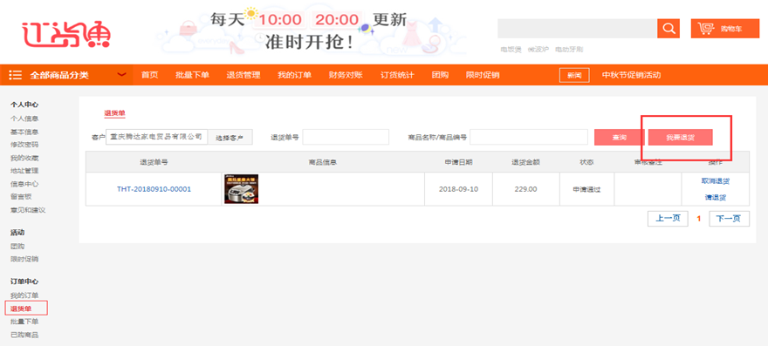This screenshot has width=768, height=346.
Task: Open 财务对账 in navigation bar
Action: pos(346,75)
